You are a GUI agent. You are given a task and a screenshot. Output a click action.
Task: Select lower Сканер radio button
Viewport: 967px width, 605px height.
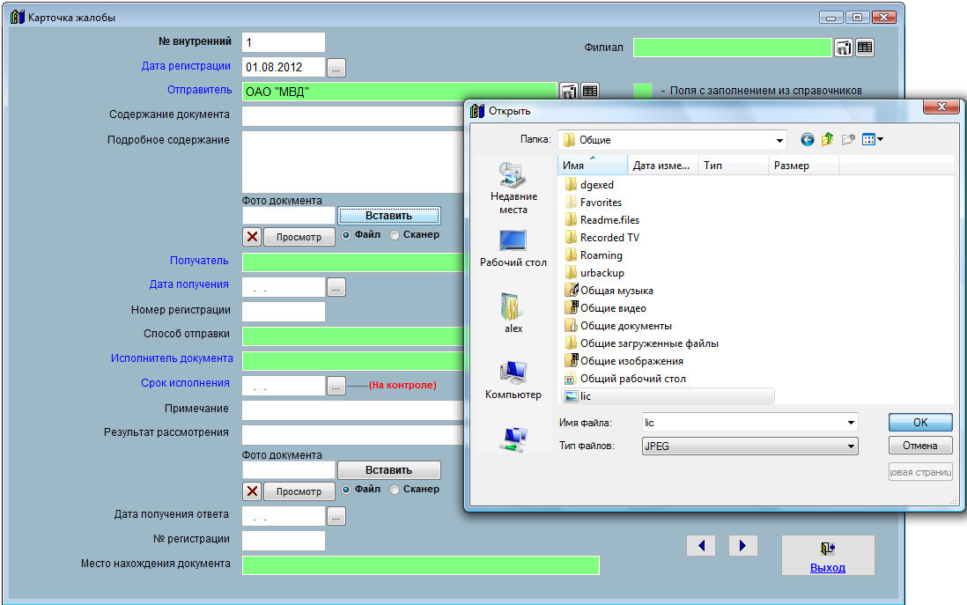[x=395, y=490]
